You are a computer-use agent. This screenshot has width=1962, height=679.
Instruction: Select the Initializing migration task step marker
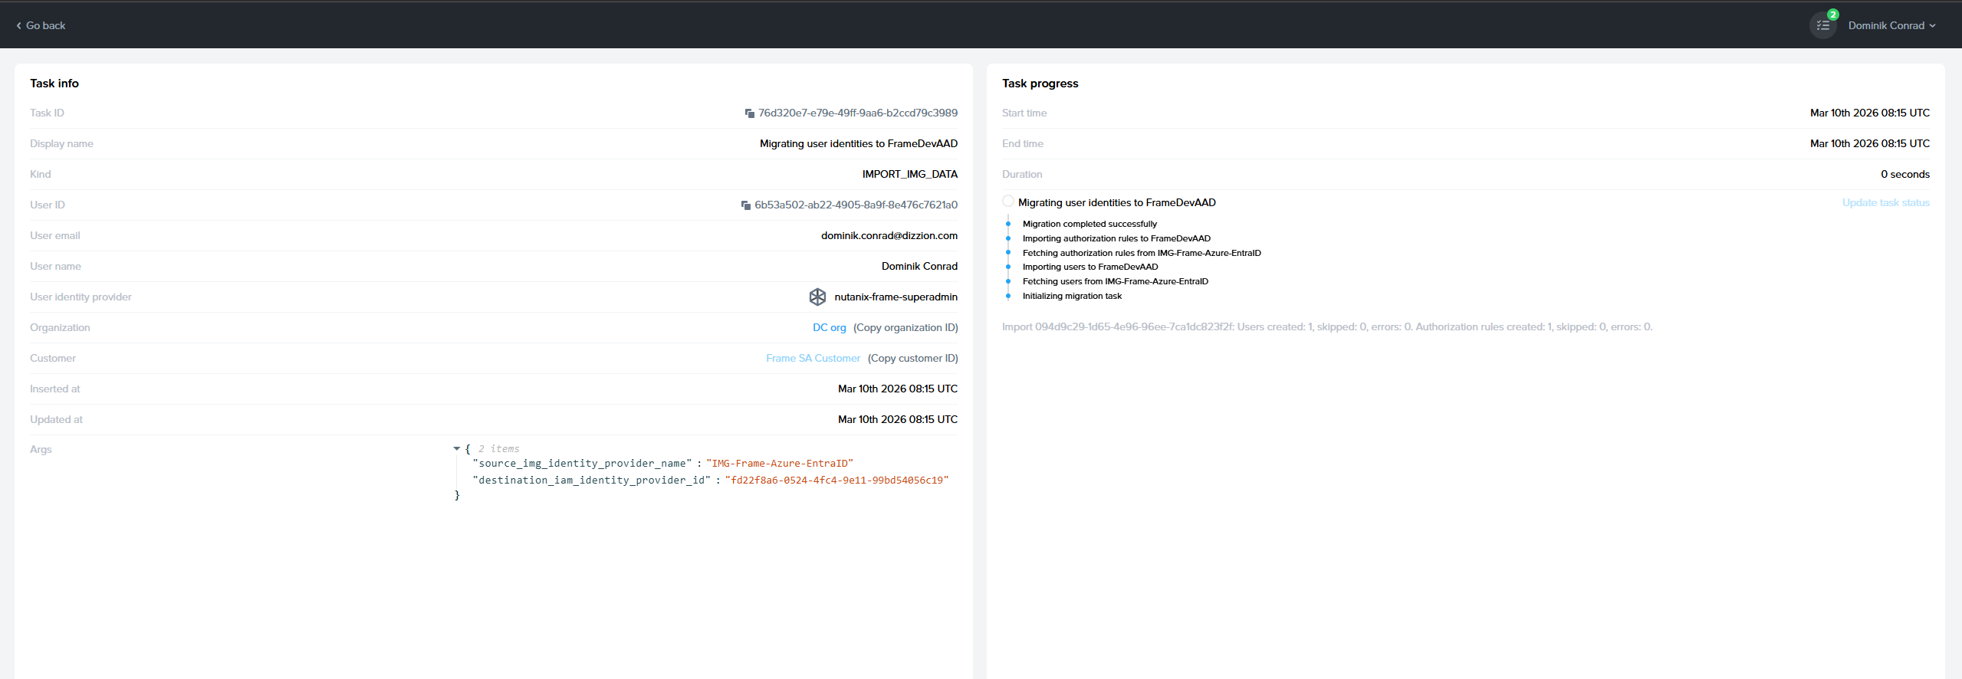click(x=1008, y=296)
